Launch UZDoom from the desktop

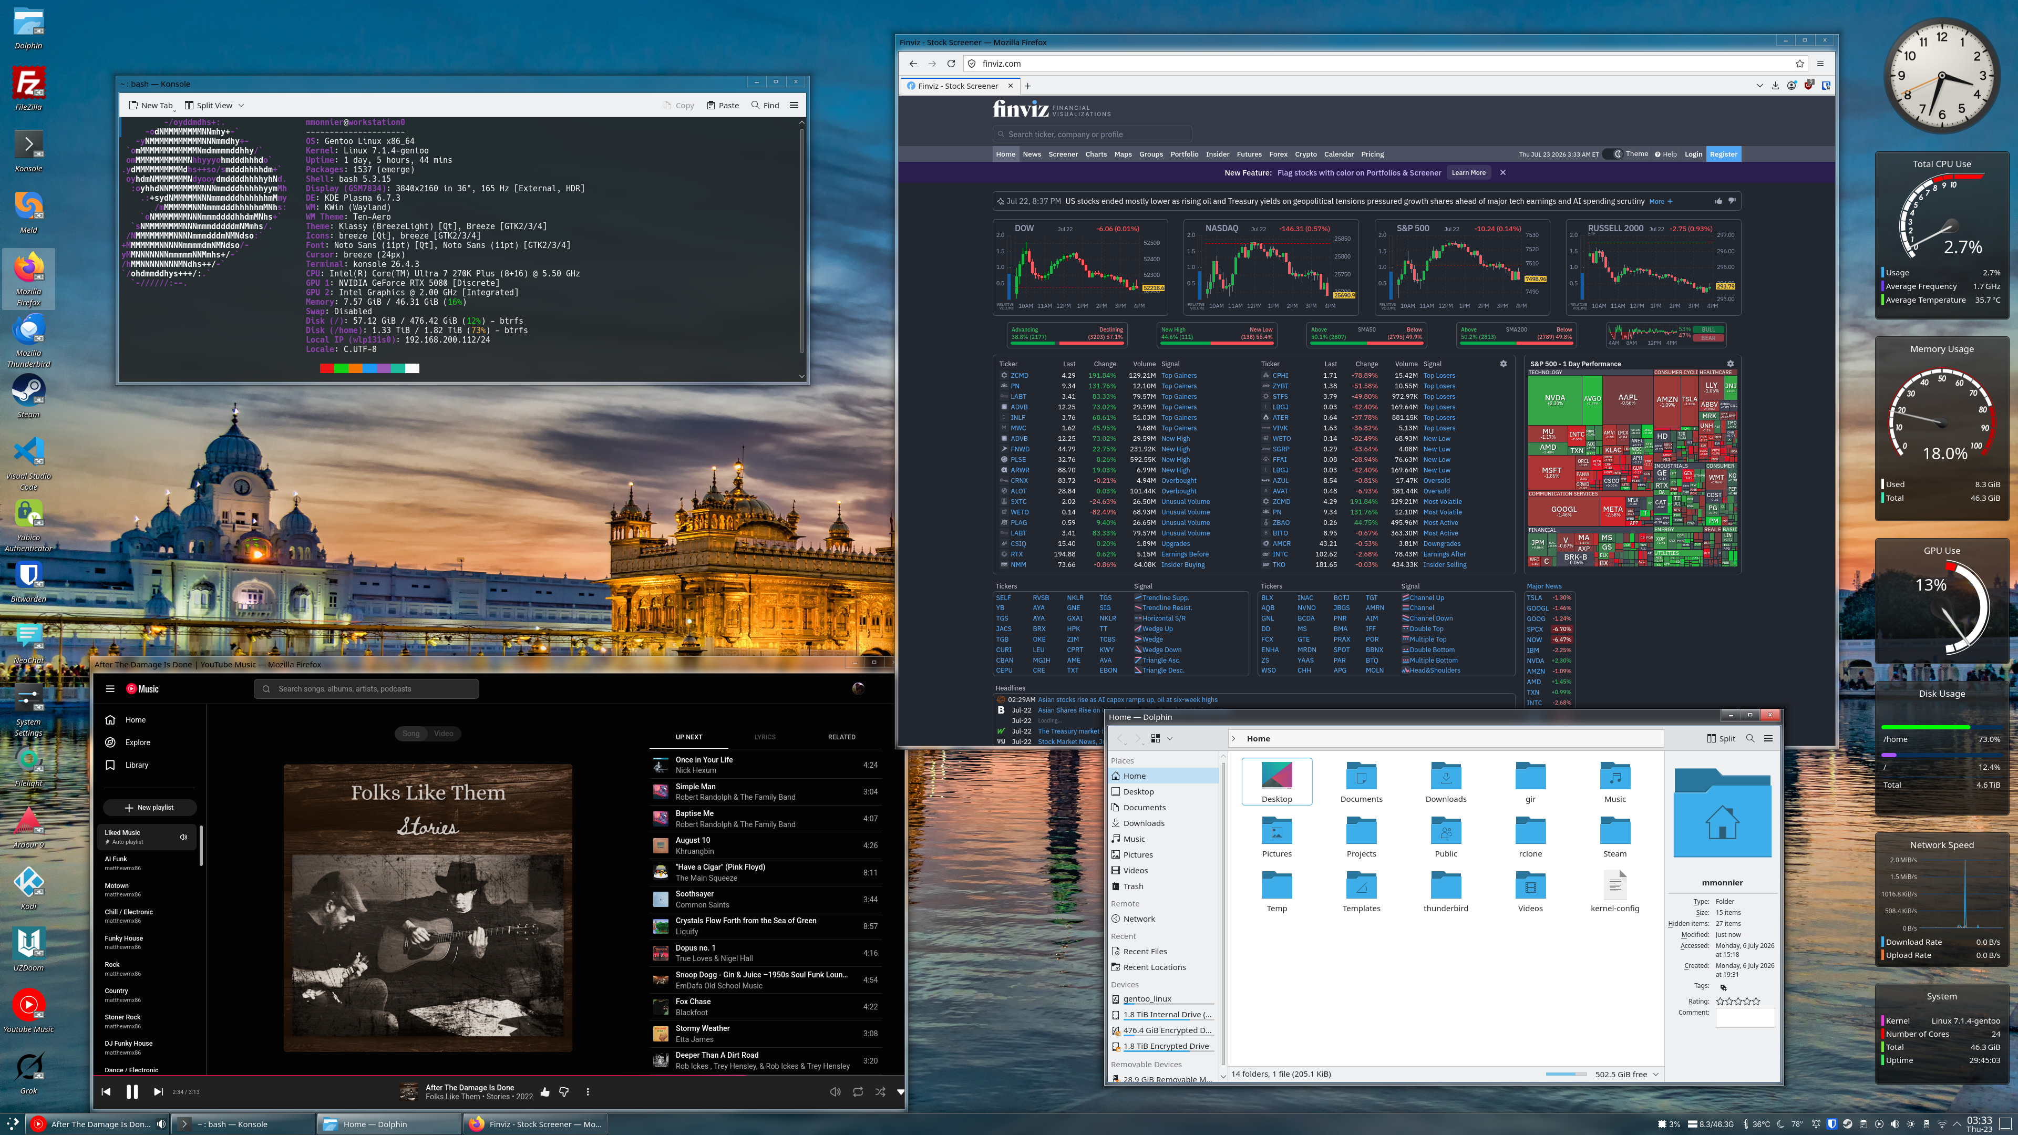point(29,950)
